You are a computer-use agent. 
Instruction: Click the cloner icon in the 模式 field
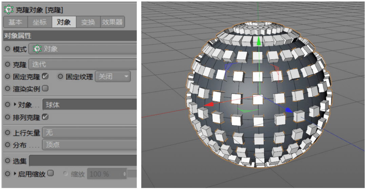click(x=37, y=49)
